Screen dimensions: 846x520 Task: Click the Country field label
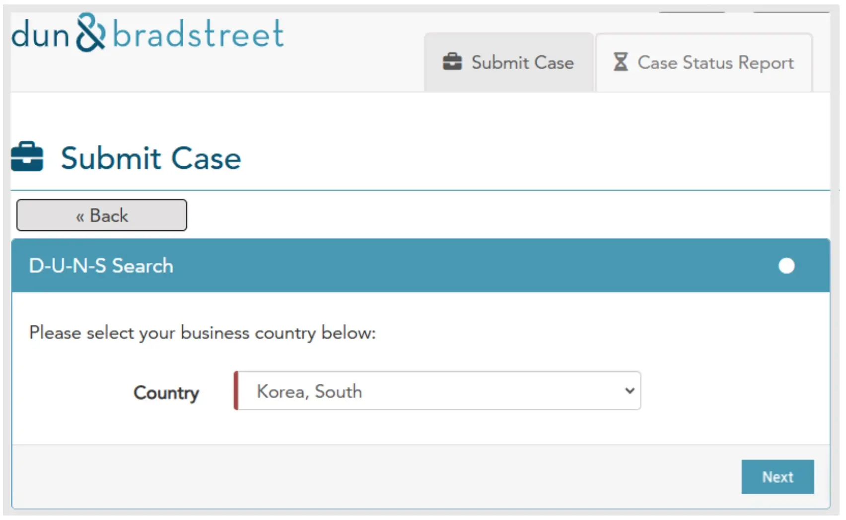(166, 393)
